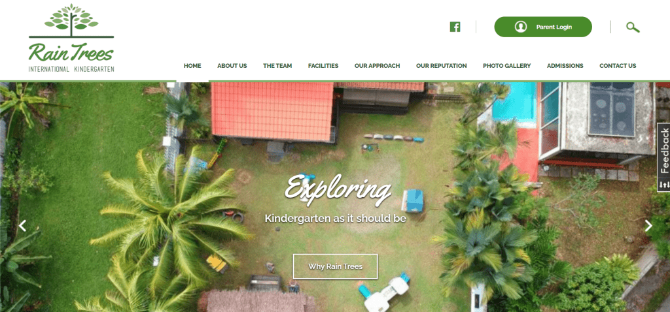Click the Parent Login button
The image size is (670, 312).
click(543, 27)
